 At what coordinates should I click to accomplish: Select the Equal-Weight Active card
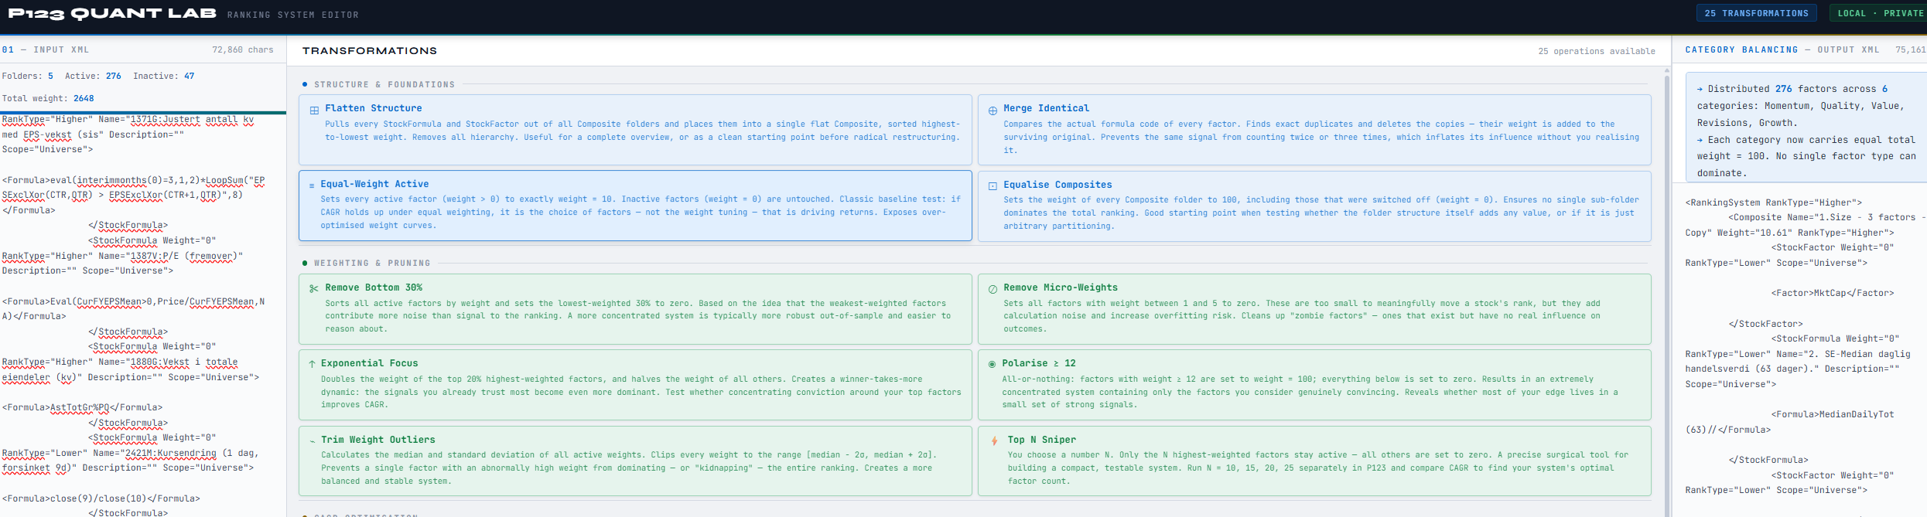tap(634, 206)
